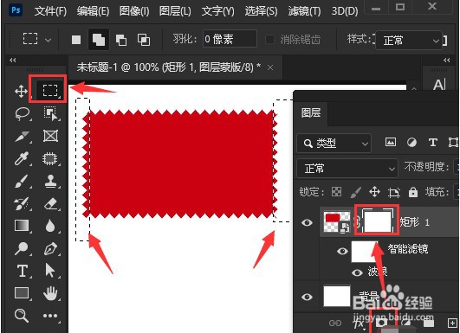This screenshot has height=333, width=460.
Task: Open the marquee tool preset dropdown arrow
Action: click(48, 40)
